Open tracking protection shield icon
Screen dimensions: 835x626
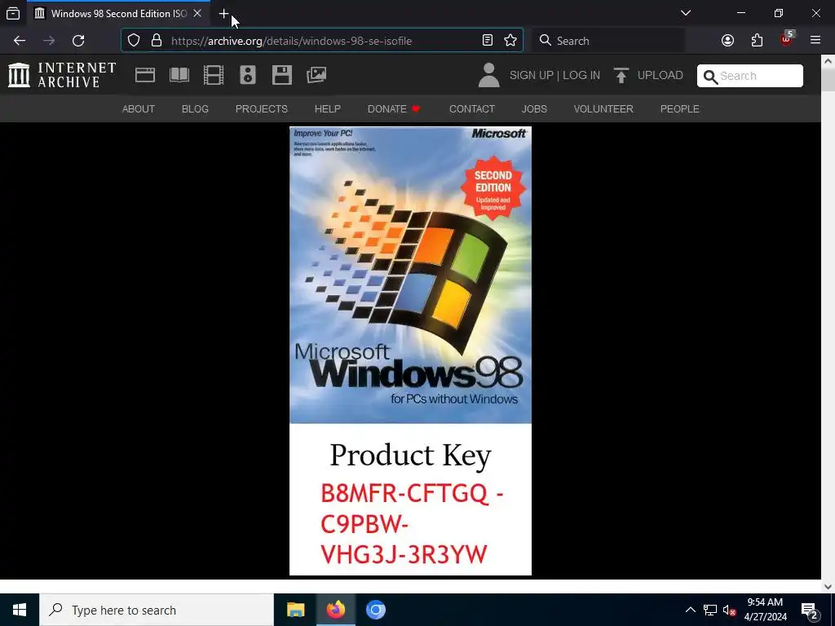point(134,41)
